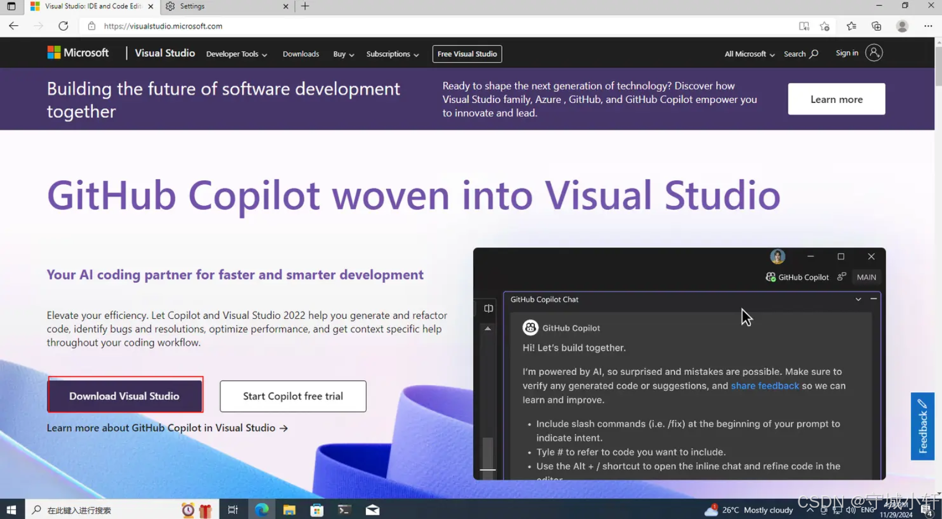Open the Windows Start menu
The height and width of the screenshot is (519, 942).
[x=11, y=510]
